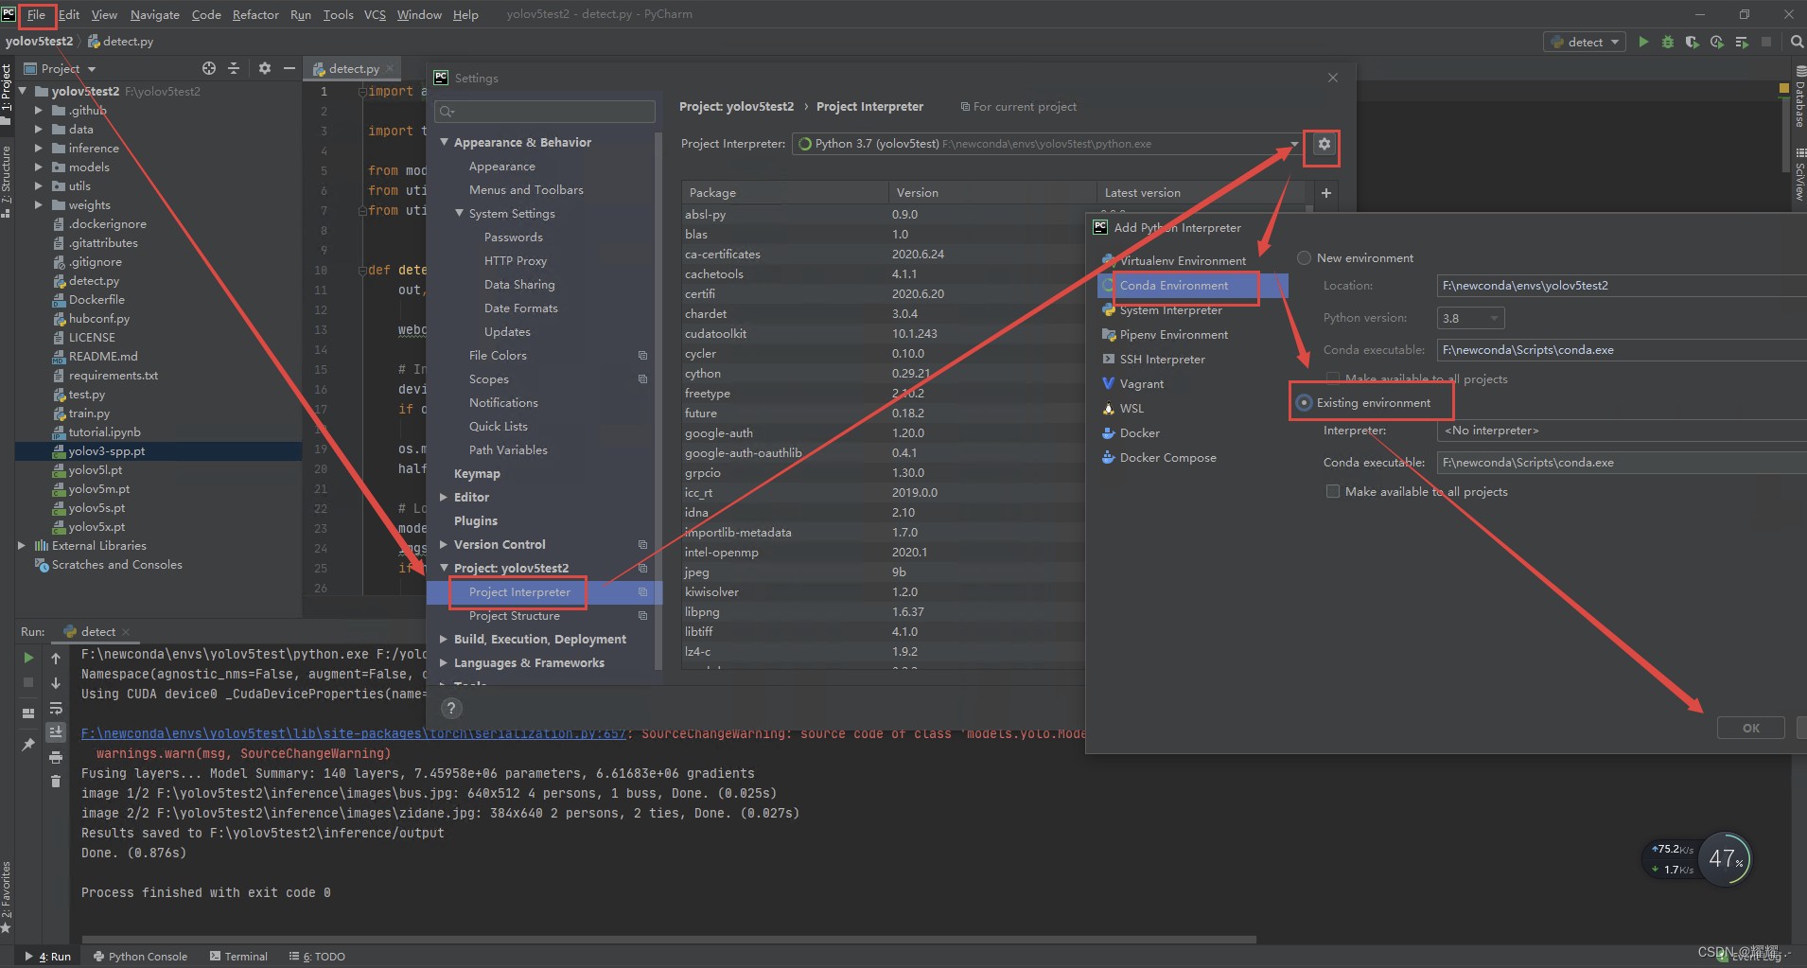Screen dimensions: 1807x968
Task: Select SSH Interpreter option
Action: 1162,360
